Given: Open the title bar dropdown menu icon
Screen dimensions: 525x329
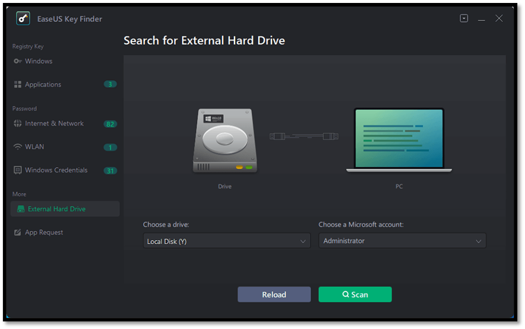Looking at the screenshot, I should pos(464,18).
